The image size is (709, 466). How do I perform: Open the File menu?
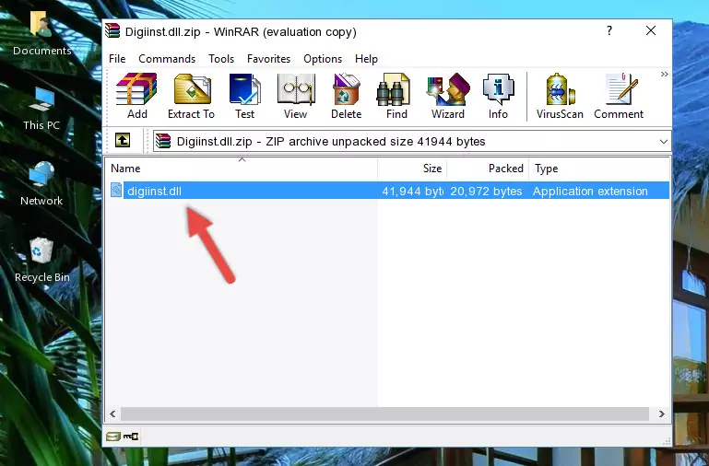(x=117, y=59)
